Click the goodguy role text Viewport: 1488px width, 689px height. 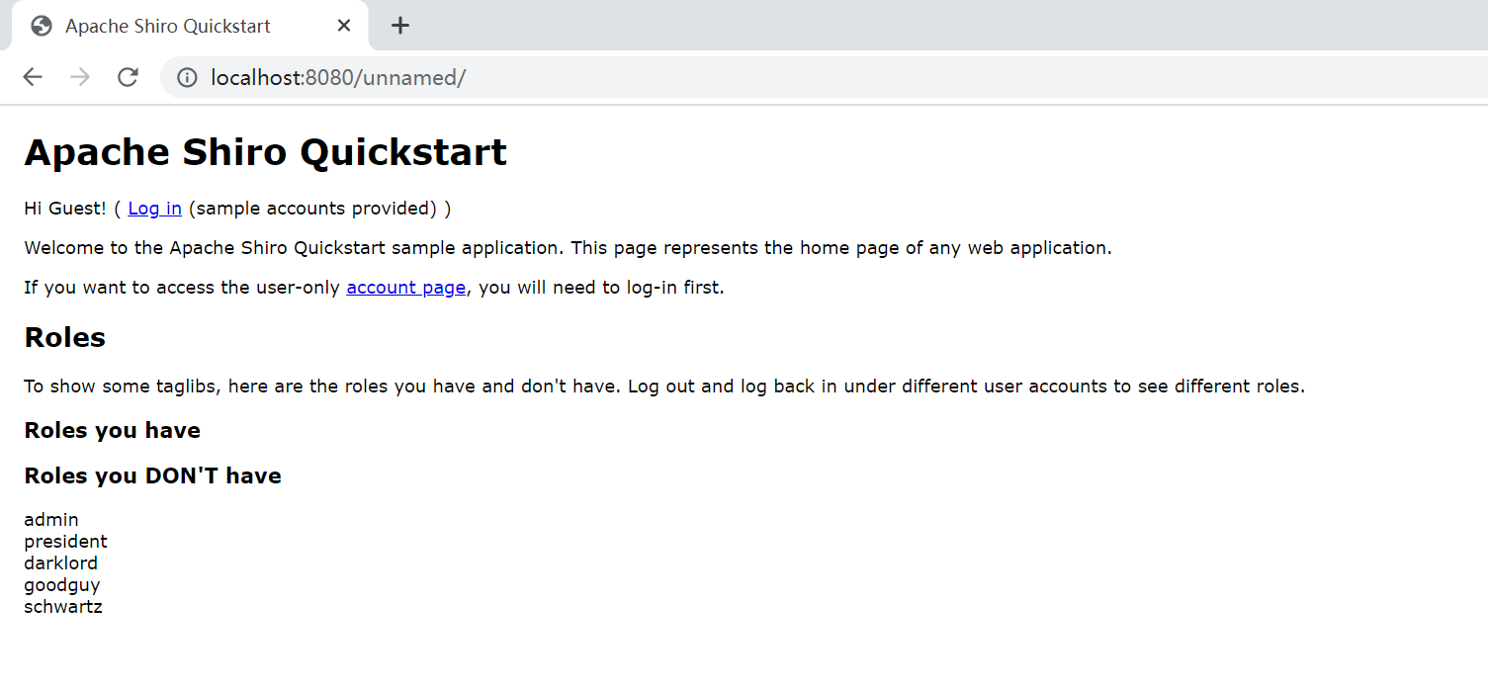61,585
